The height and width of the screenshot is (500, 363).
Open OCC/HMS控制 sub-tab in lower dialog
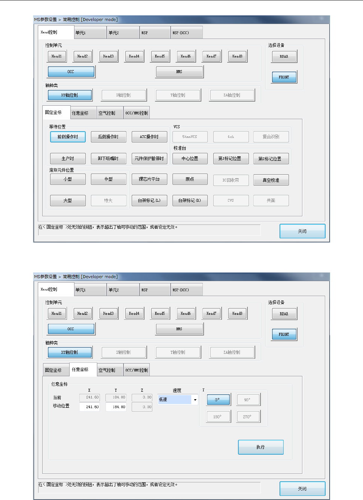click(137, 370)
